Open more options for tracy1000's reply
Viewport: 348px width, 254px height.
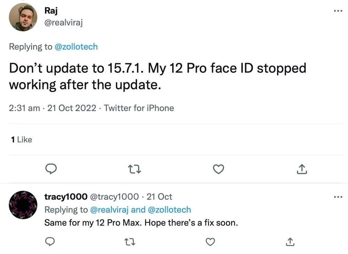pyautogui.click(x=338, y=197)
